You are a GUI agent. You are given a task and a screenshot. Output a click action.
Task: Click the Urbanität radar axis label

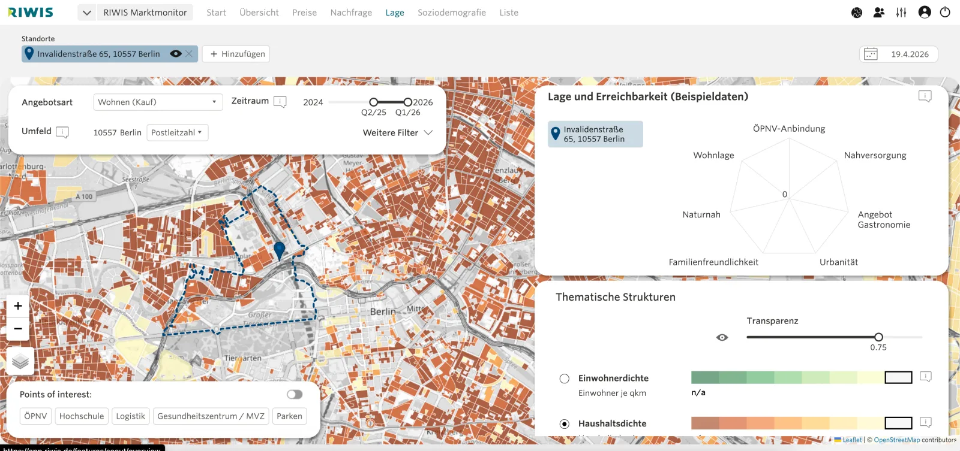[x=839, y=262]
